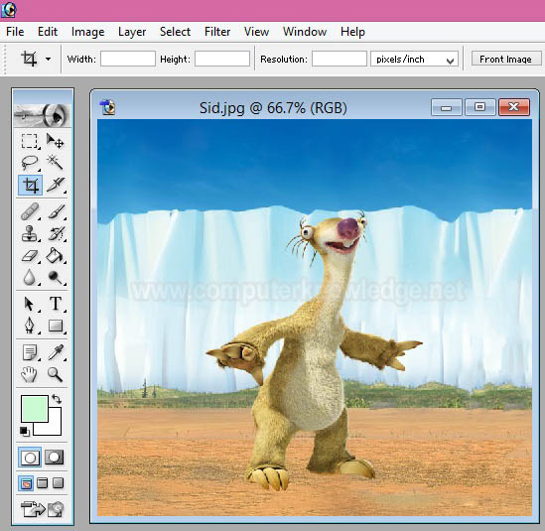The image size is (545, 531).
Task: Click the Resolution input field
Action: [340, 59]
